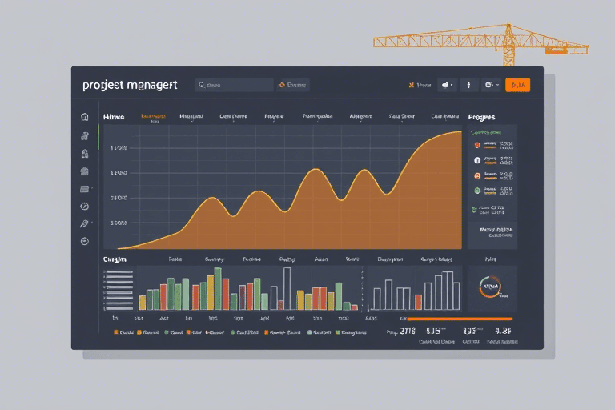Click the orange button in the top right

(518, 85)
